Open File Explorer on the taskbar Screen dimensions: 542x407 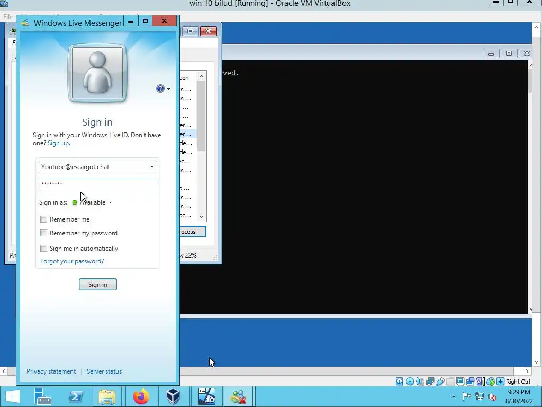(107, 396)
